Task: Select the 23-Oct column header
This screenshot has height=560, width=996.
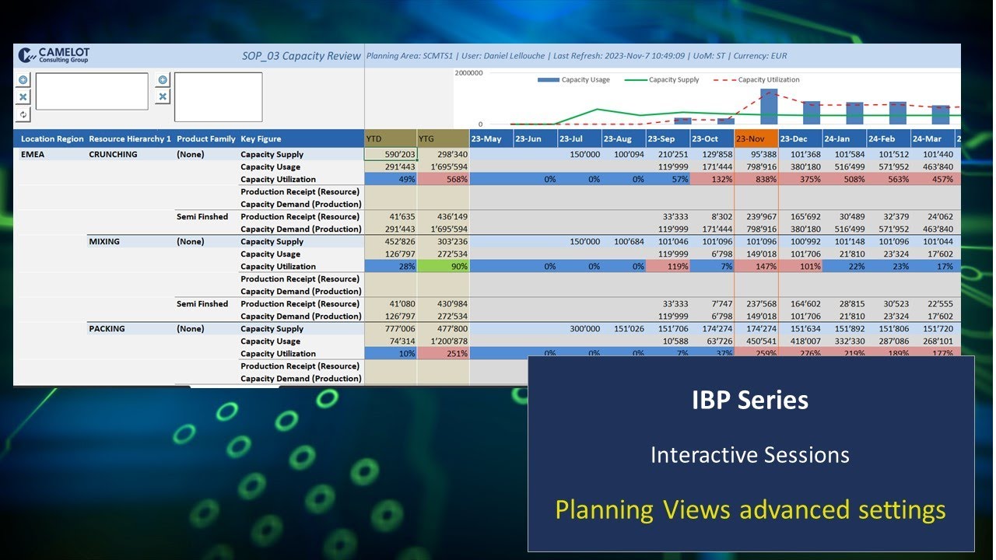Action: [x=713, y=139]
